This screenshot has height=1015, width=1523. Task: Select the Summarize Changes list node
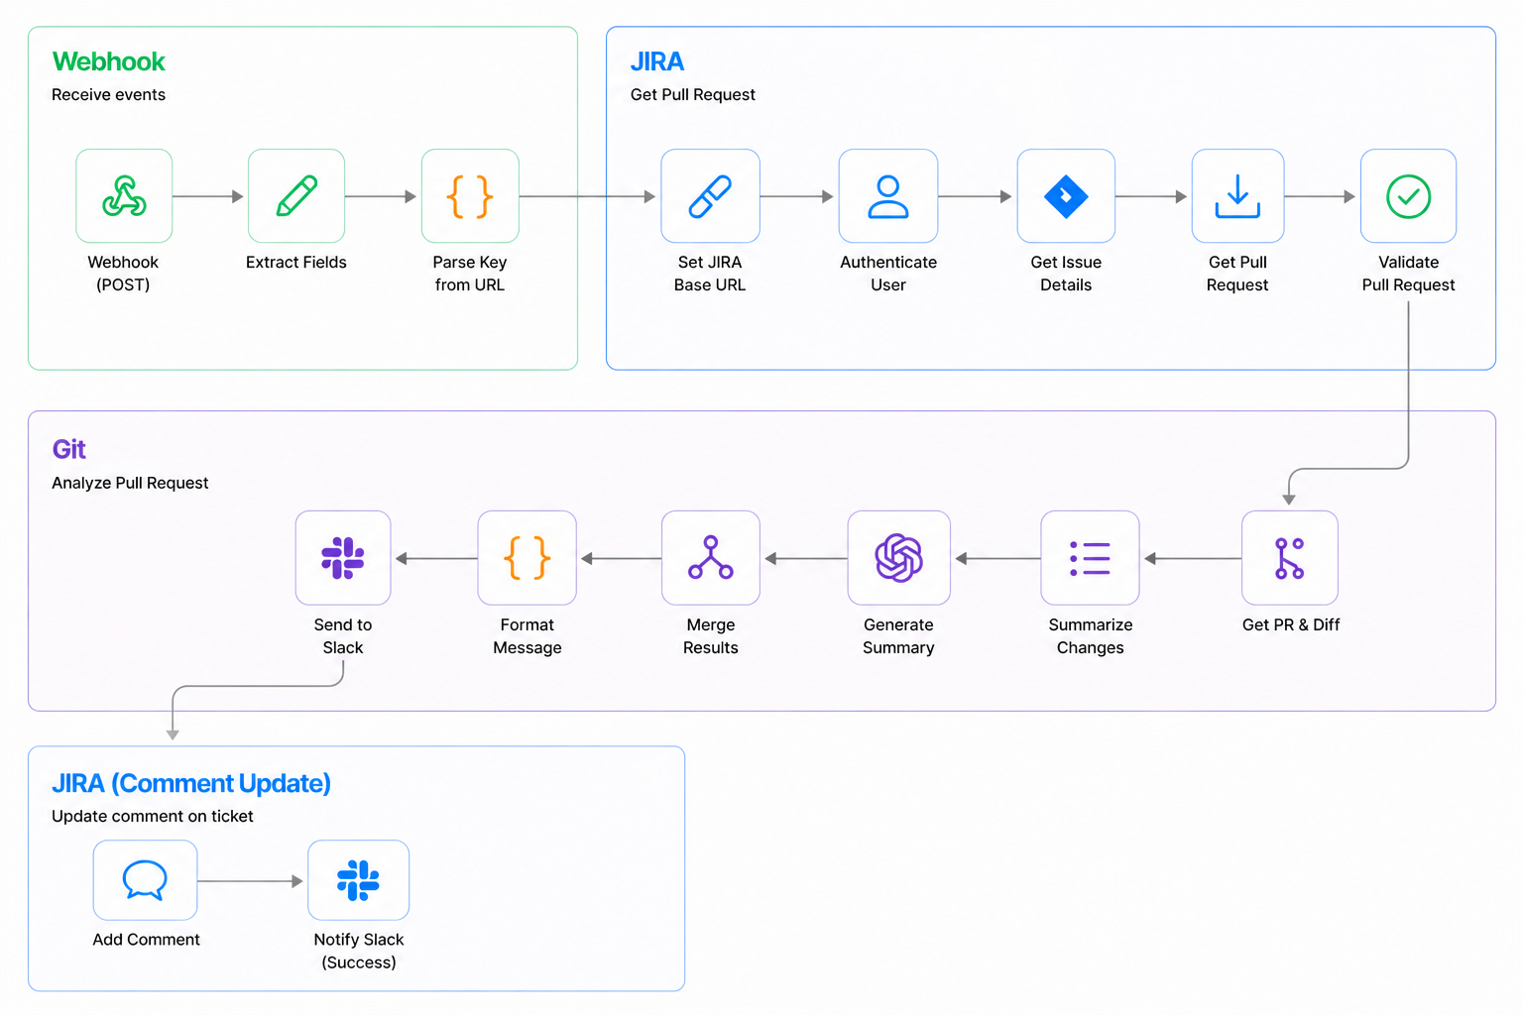click(1090, 558)
